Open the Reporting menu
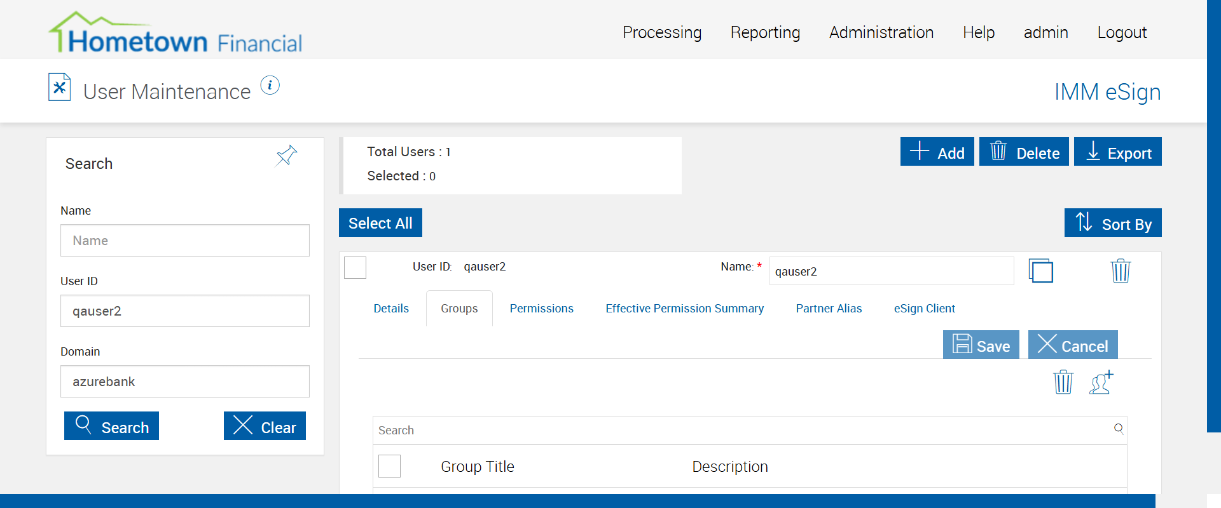Image resolution: width=1221 pixels, height=508 pixels. point(765,32)
